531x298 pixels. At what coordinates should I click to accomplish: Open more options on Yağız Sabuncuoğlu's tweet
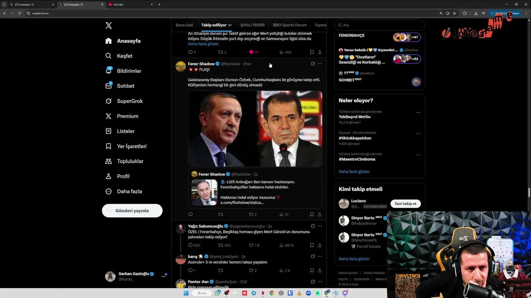coord(320,226)
